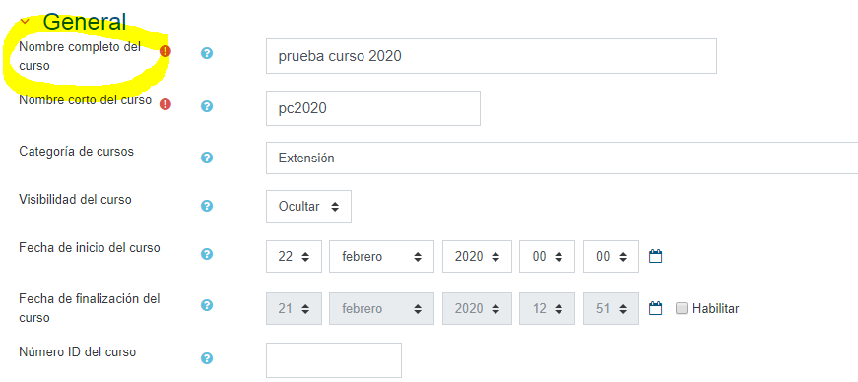Open calendar picker for course end date
Screen dimensions: 858x382
click(655, 309)
